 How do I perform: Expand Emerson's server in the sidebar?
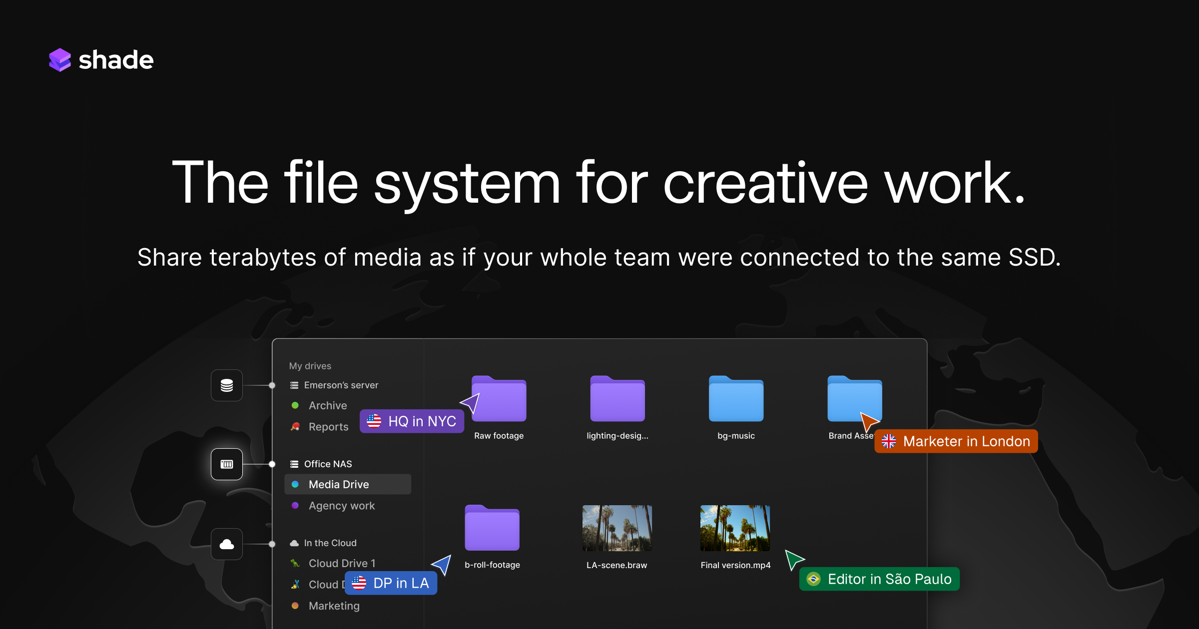tap(341, 385)
